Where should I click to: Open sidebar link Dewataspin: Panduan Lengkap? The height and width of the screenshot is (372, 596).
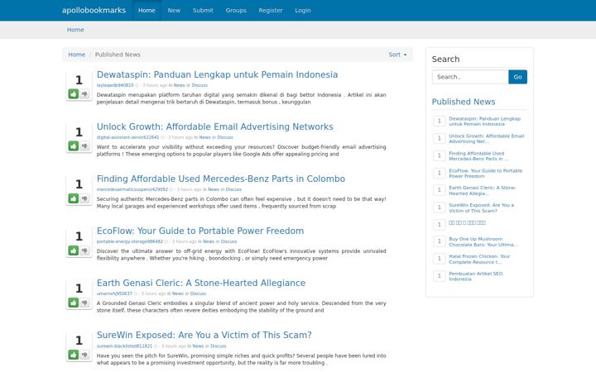pos(484,121)
